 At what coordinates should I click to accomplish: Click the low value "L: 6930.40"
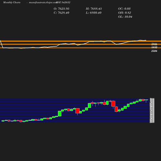coord(93,13)
